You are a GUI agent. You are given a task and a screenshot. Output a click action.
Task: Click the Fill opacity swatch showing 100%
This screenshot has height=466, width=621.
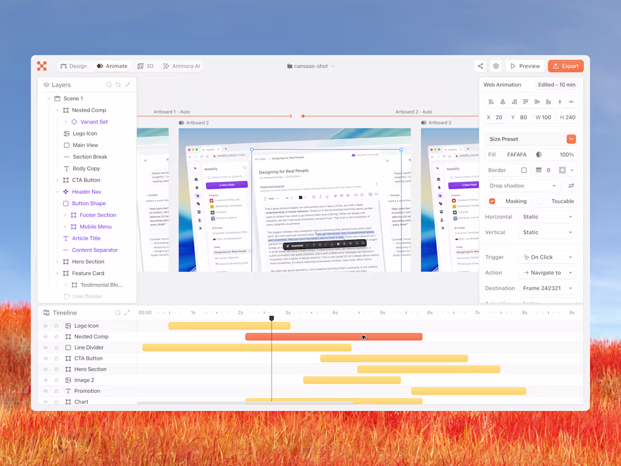click(x=540, y=154)
